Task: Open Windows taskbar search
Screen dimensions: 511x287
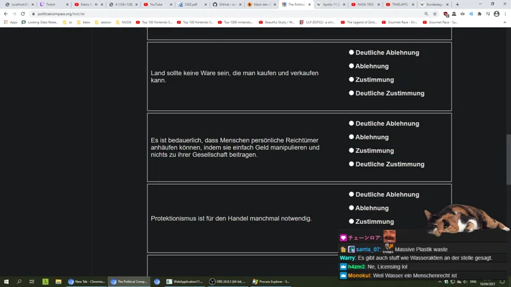Action: pyautogui.click(x=19, y=282)
